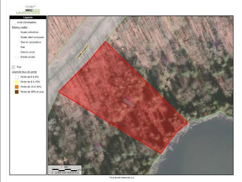Click the Tout droits réservés footer text

121,177
